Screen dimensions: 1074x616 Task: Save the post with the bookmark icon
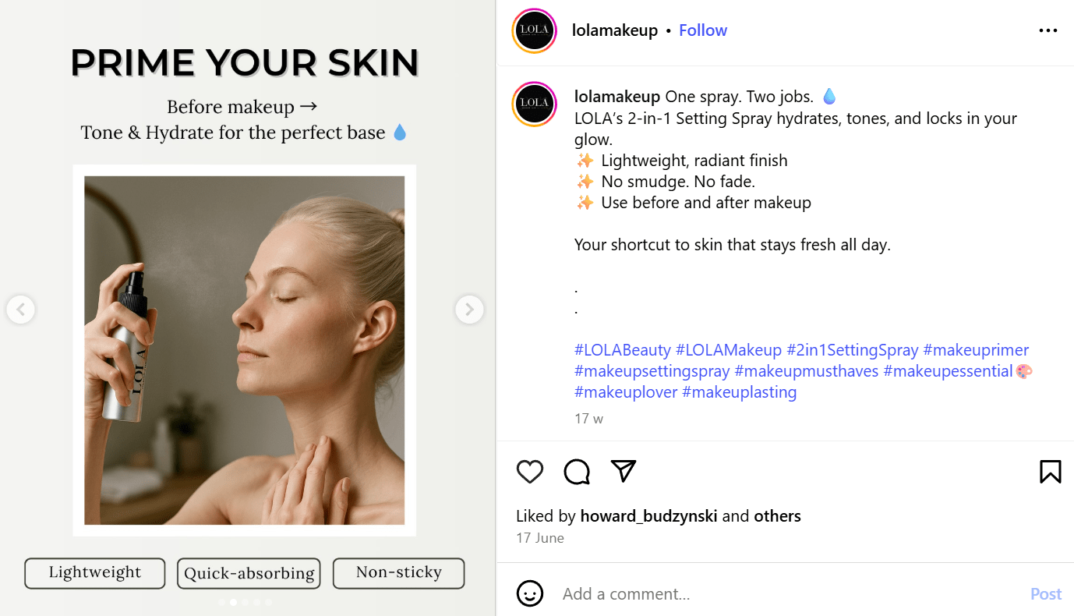pyautogui.click(x=1050, y=471)
